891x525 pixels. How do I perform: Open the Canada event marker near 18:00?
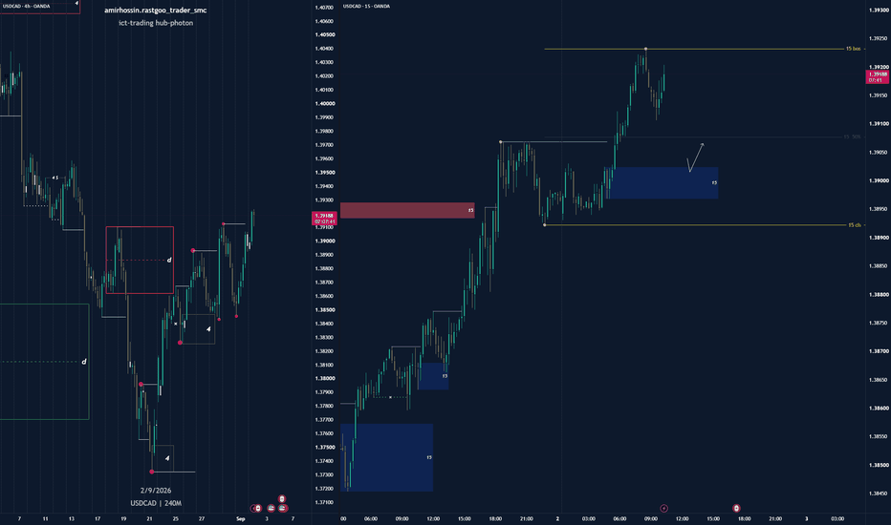click(736, 508)
